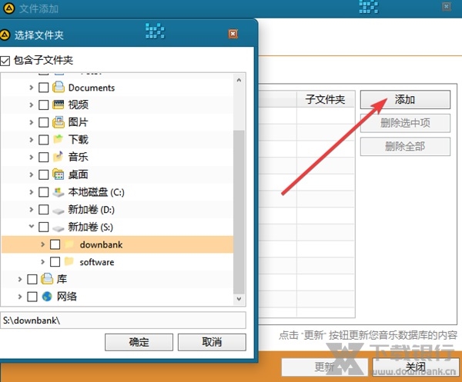This screenshot has width=462, height=382.
Task: Click the 视频 video folder icon
Action: point(59,105)
